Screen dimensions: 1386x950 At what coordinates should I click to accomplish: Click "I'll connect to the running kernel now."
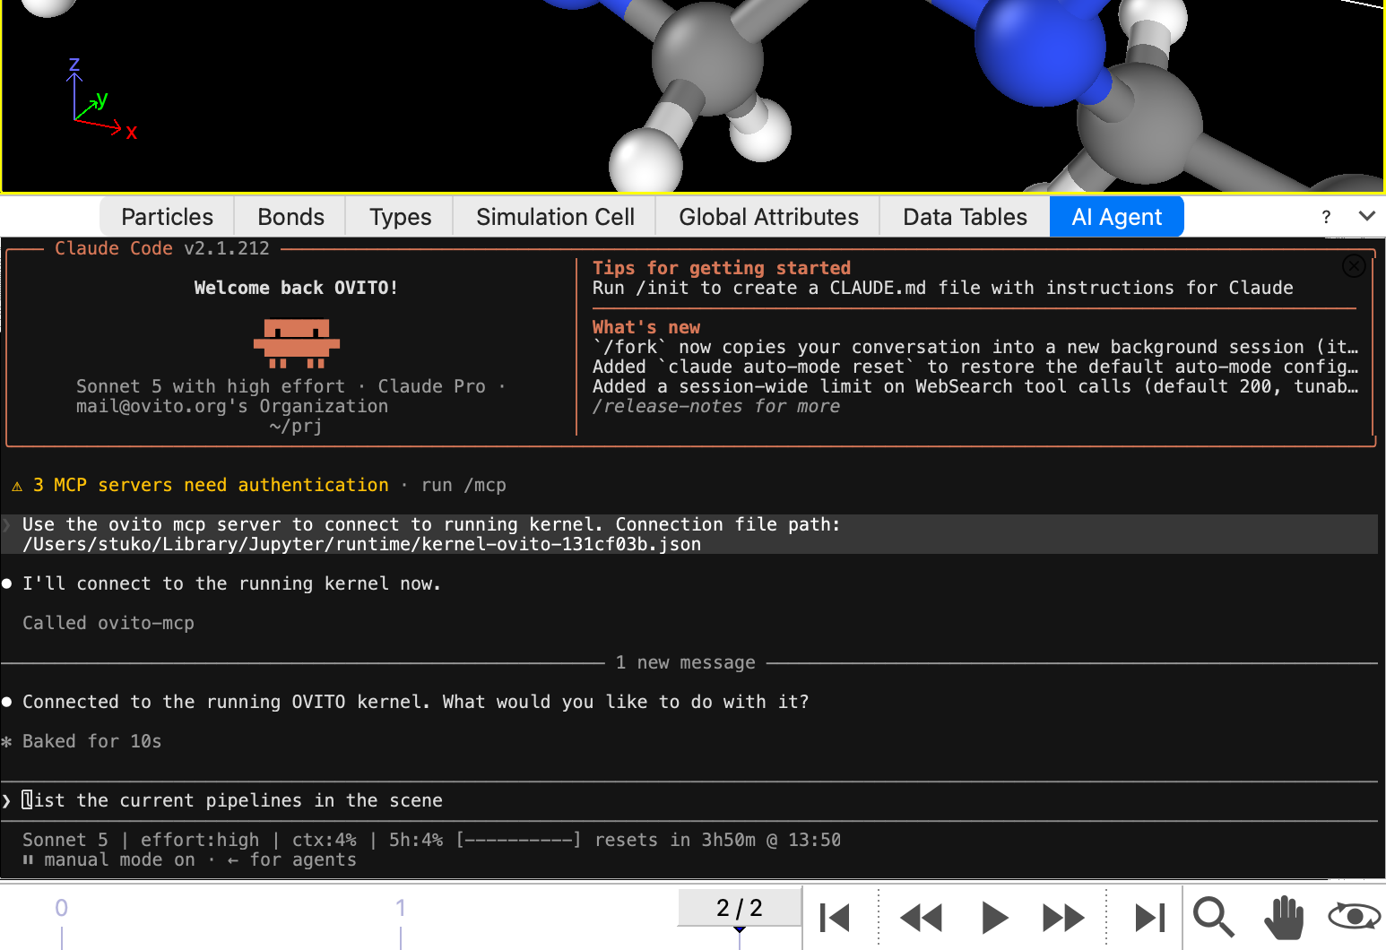(x=231, y=583)
